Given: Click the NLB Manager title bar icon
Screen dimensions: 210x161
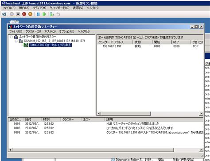Looking at the screenshot, I should pyautogui.click(x=10, y=27).
